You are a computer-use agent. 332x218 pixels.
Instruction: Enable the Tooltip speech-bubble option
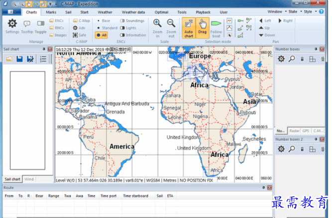(27, 26)
